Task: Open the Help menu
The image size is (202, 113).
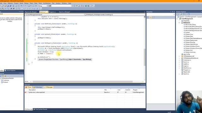Action: point(70,3)
